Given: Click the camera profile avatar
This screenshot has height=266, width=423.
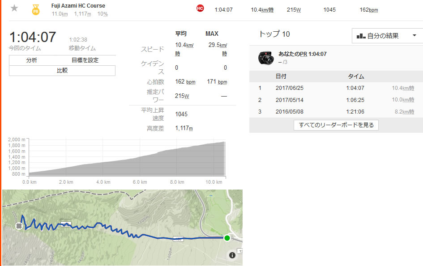Looking at the screenshot, I should pyautogui.click(x=266, y=58).
